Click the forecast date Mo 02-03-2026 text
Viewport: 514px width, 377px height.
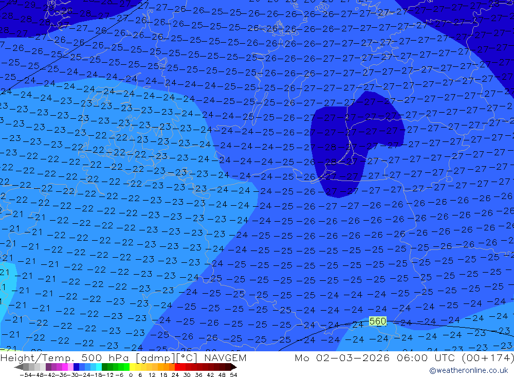tap(342, 357)
